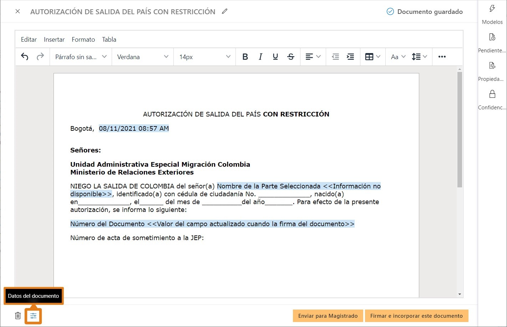
Task: Open the Insertar menu
Action: coord(54,40)
